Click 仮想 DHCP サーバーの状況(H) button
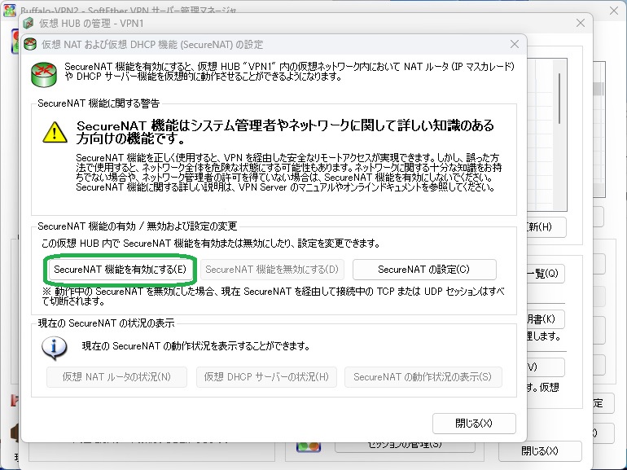Image resolution: width=627 pixels, height=470 pixels. point(266,377)
